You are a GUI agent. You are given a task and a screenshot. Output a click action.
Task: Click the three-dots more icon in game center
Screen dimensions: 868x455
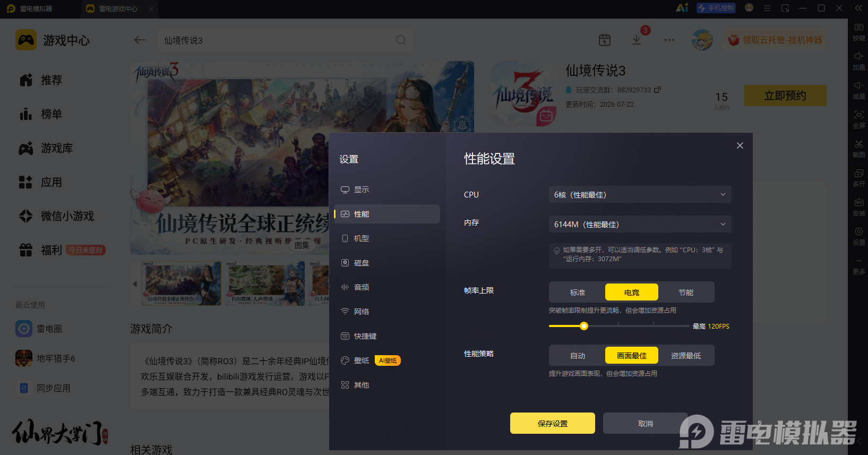coord(669,40)
